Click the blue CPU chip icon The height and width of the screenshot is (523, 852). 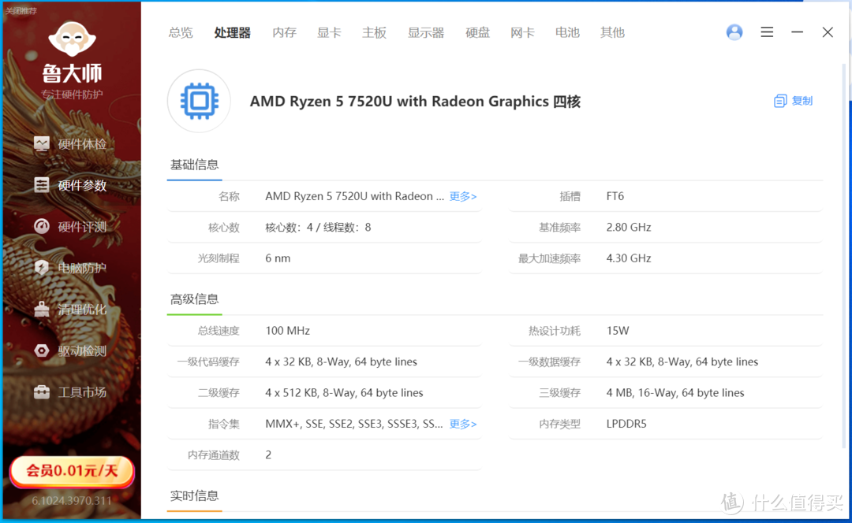tap(198, 101)
